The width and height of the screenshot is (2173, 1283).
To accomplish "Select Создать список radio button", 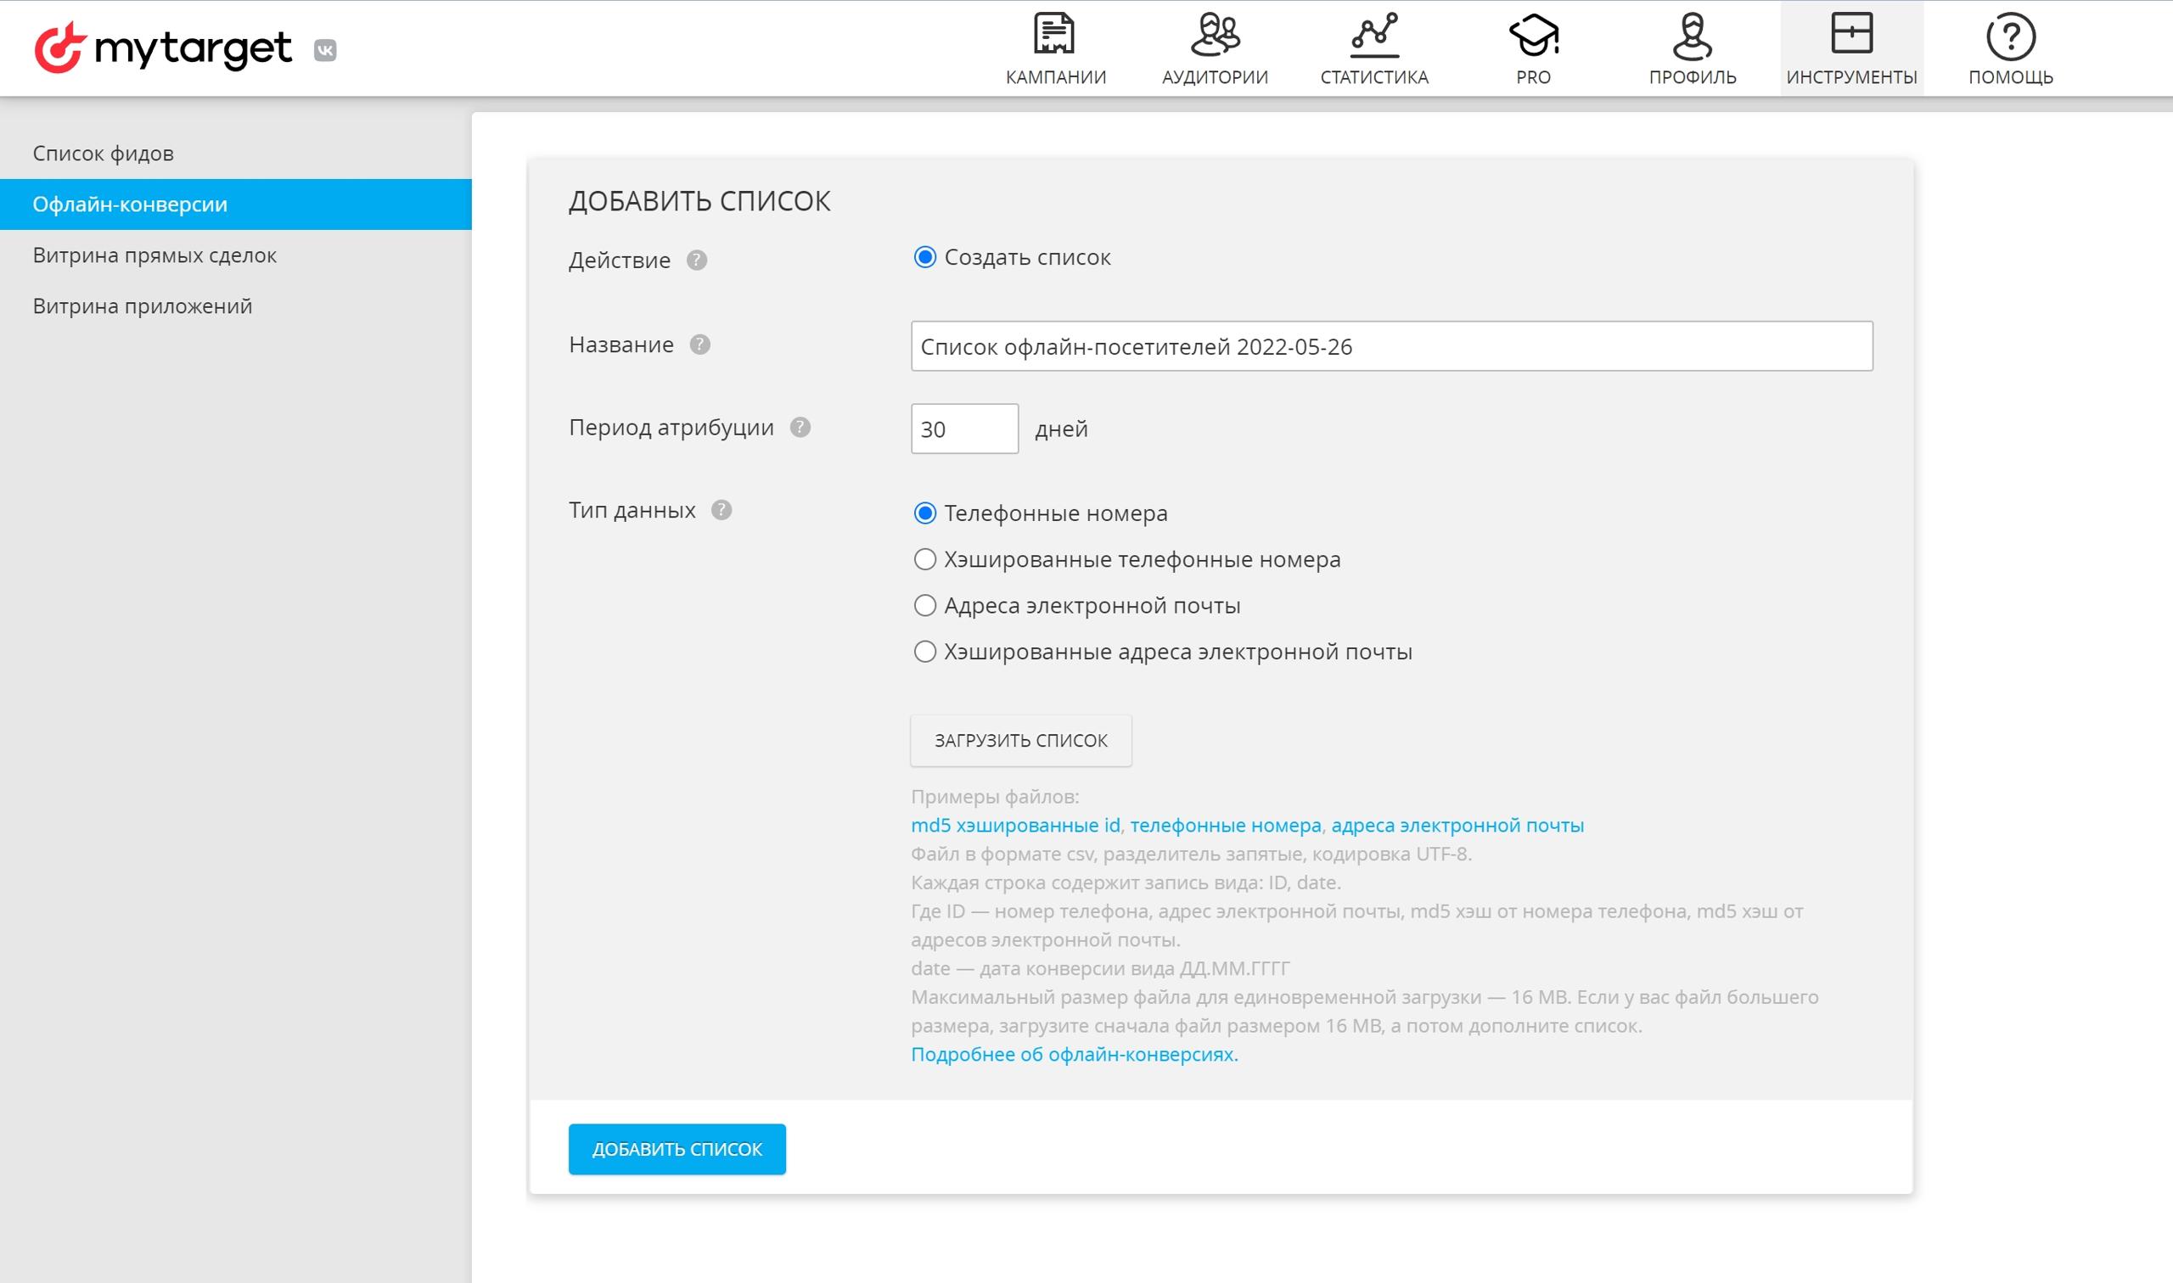I will pyautogui.click(x=924, y=257).
